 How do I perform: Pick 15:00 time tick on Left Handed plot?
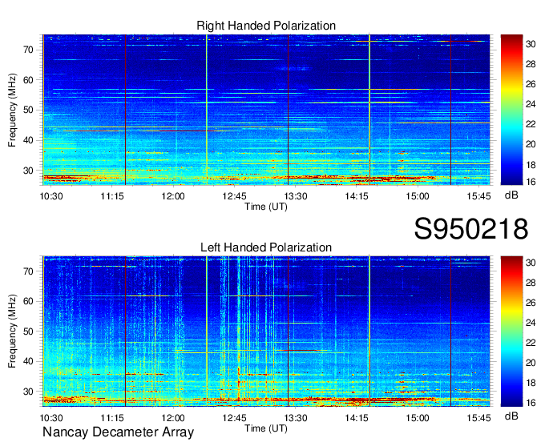click(418, 418)
